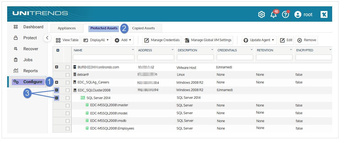
Task: Click the Unitrends logo
Action: click(x=40, y=13)
